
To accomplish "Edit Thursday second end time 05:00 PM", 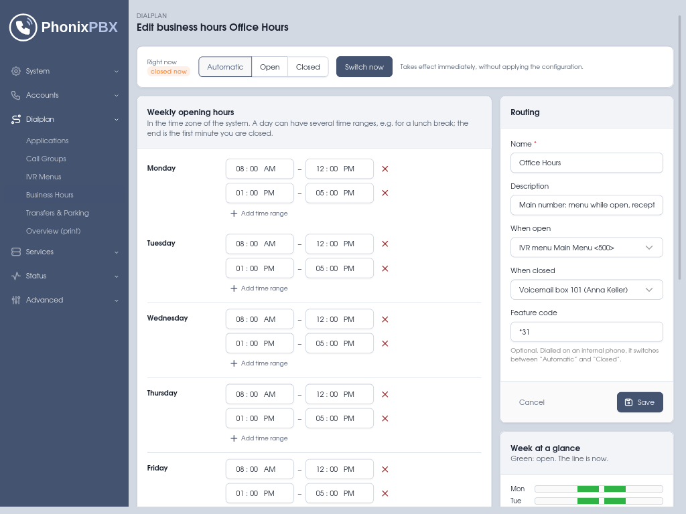I will coord(340,418).
